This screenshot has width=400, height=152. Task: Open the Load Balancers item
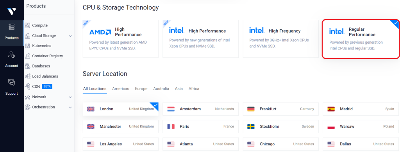coord(41,76)
